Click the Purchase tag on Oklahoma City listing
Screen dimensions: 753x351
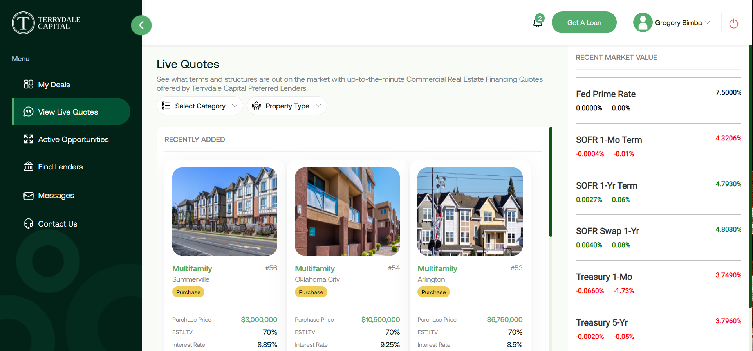click(x=311, y=292)
